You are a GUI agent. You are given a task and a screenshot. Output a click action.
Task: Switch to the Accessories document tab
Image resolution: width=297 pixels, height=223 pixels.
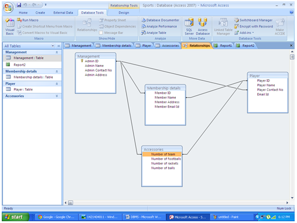tap(167, 46)
